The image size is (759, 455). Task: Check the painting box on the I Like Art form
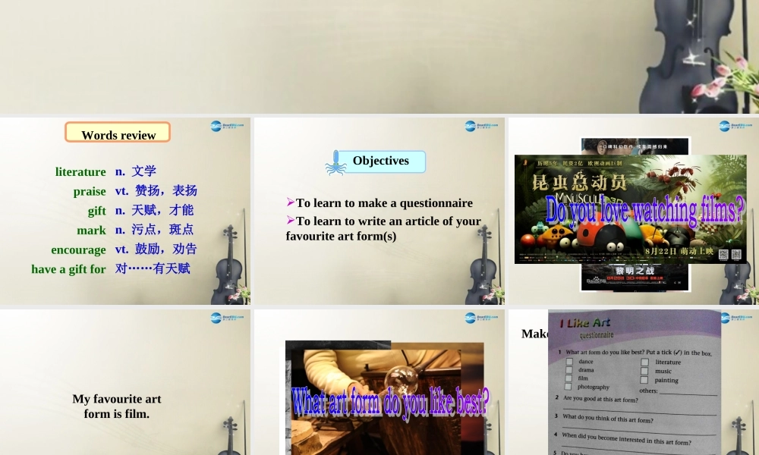pos(644,379)
